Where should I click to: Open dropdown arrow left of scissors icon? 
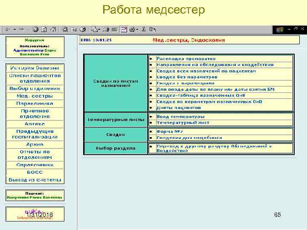(137, 29)
